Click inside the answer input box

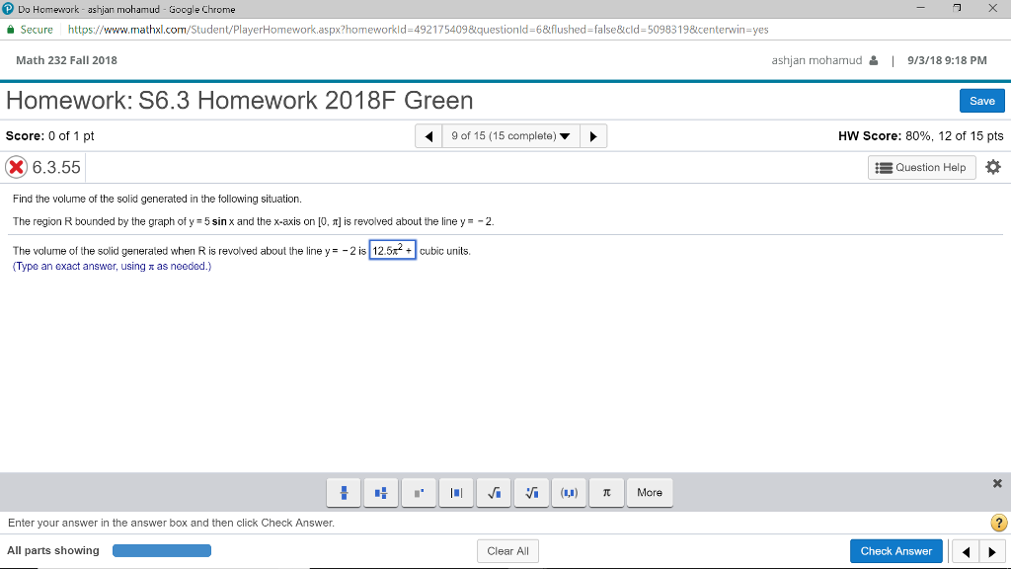click(392, 251)
